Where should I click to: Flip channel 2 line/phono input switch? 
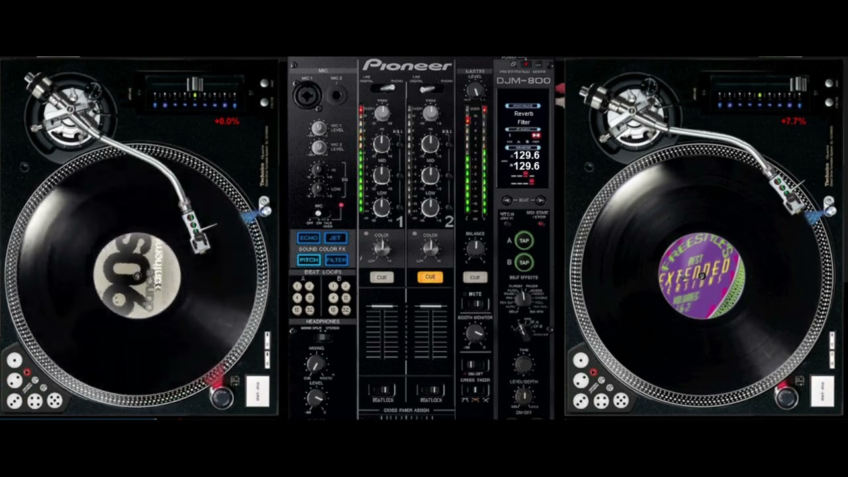430,88
